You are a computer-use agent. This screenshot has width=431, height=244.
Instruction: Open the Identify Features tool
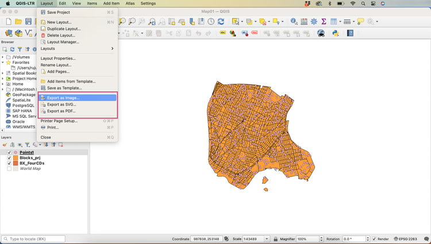(x=294, y=22)
